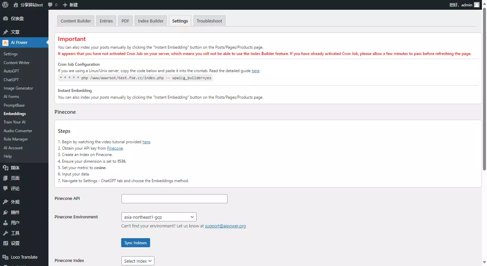The width and height of the screenshot is (487, 266).
Task: Switch to the Content Builder tab
Action: 76,21
